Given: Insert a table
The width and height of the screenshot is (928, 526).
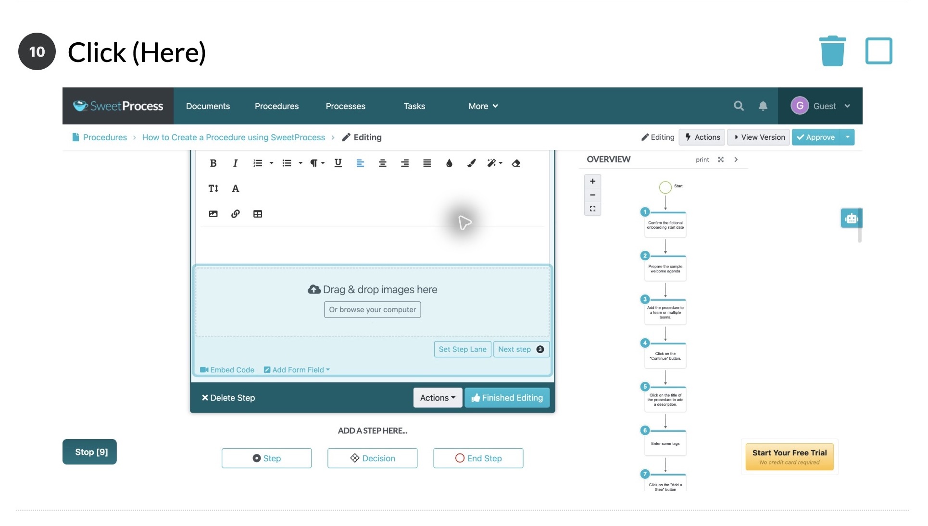Looking at the screenshot, I should tap(258, 214).
